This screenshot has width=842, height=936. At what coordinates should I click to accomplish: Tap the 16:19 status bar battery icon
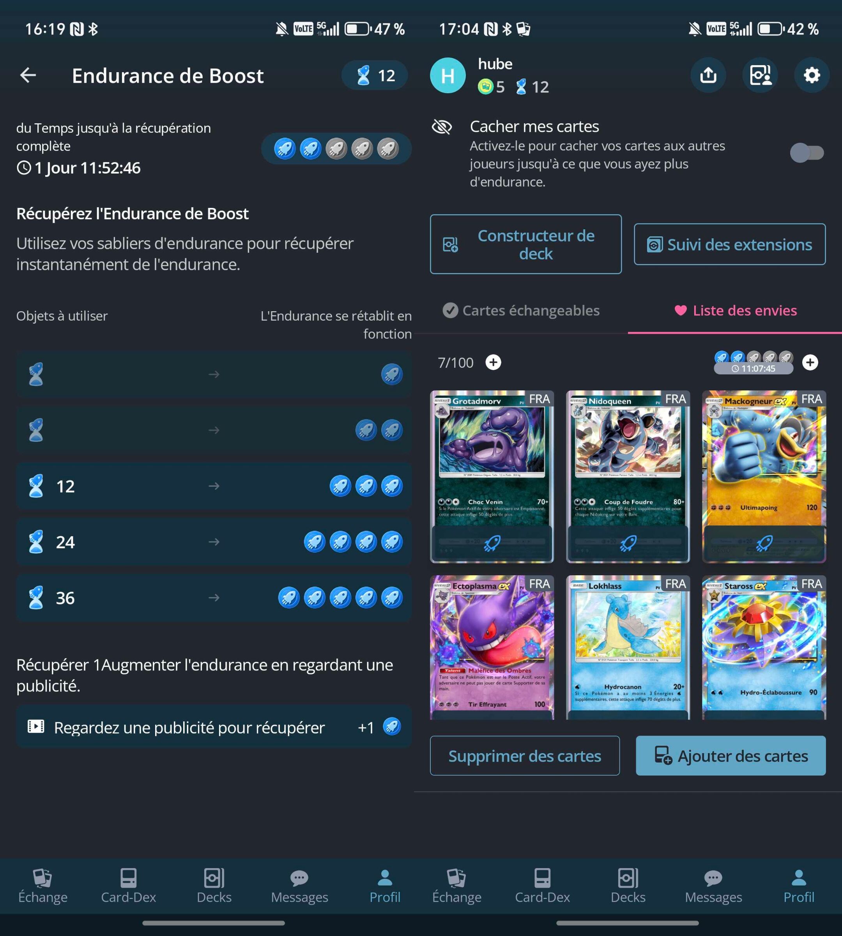tap(357, 29)
